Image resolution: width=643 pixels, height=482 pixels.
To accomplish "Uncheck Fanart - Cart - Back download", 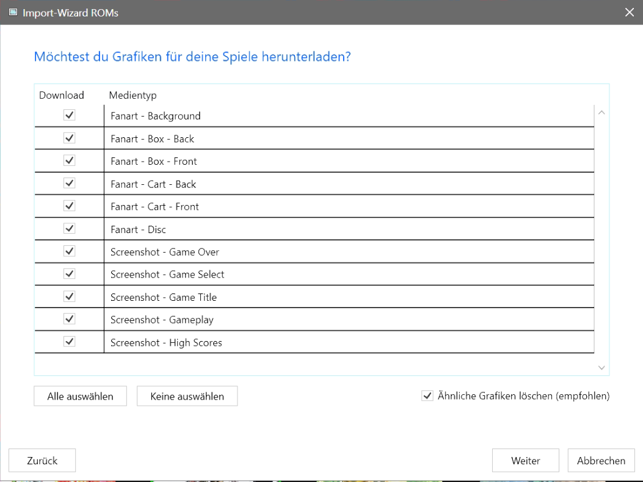I will (x=70, y=183).
